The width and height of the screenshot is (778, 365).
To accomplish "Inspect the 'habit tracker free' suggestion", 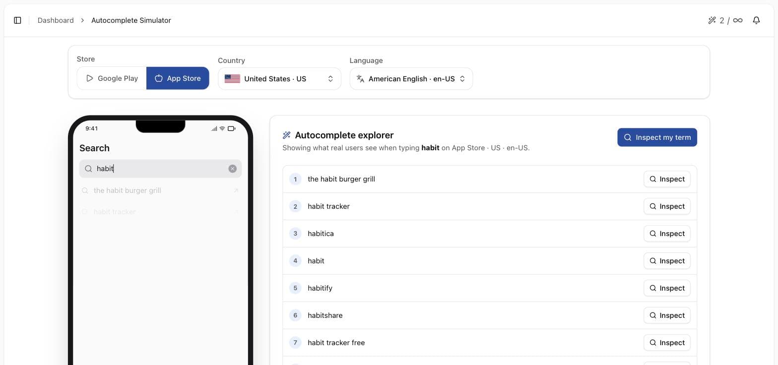I will tap(667, 343).
